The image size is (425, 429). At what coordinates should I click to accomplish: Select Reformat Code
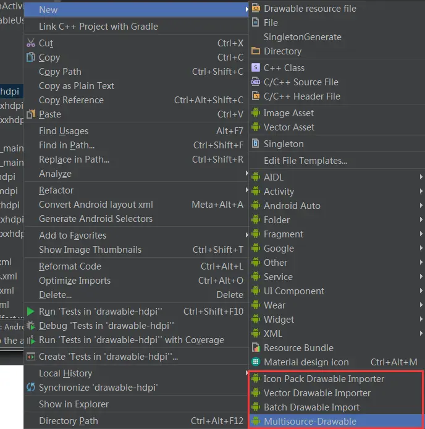(136, 266)
